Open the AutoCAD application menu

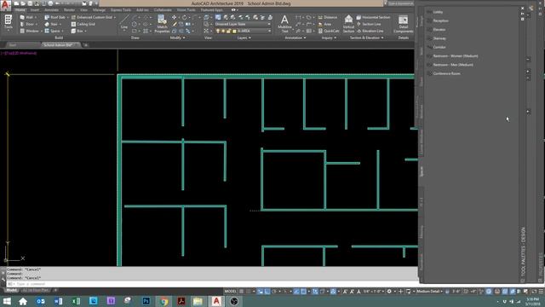(x=5, y=5)
